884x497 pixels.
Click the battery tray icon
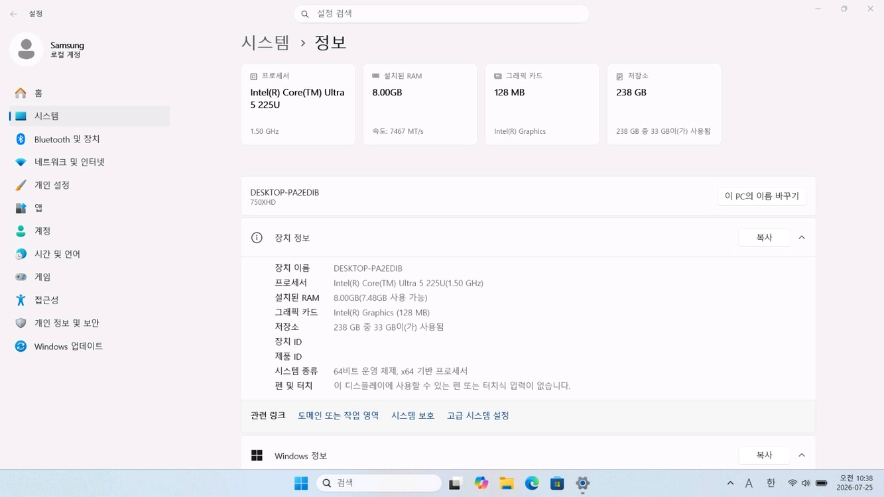(822, 483)
